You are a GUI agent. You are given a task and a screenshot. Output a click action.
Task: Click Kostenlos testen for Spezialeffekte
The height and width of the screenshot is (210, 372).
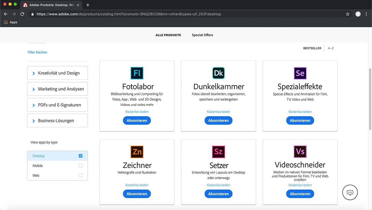click(300, 112)
